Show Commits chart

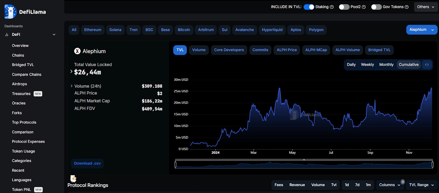[x=260, y=50]
